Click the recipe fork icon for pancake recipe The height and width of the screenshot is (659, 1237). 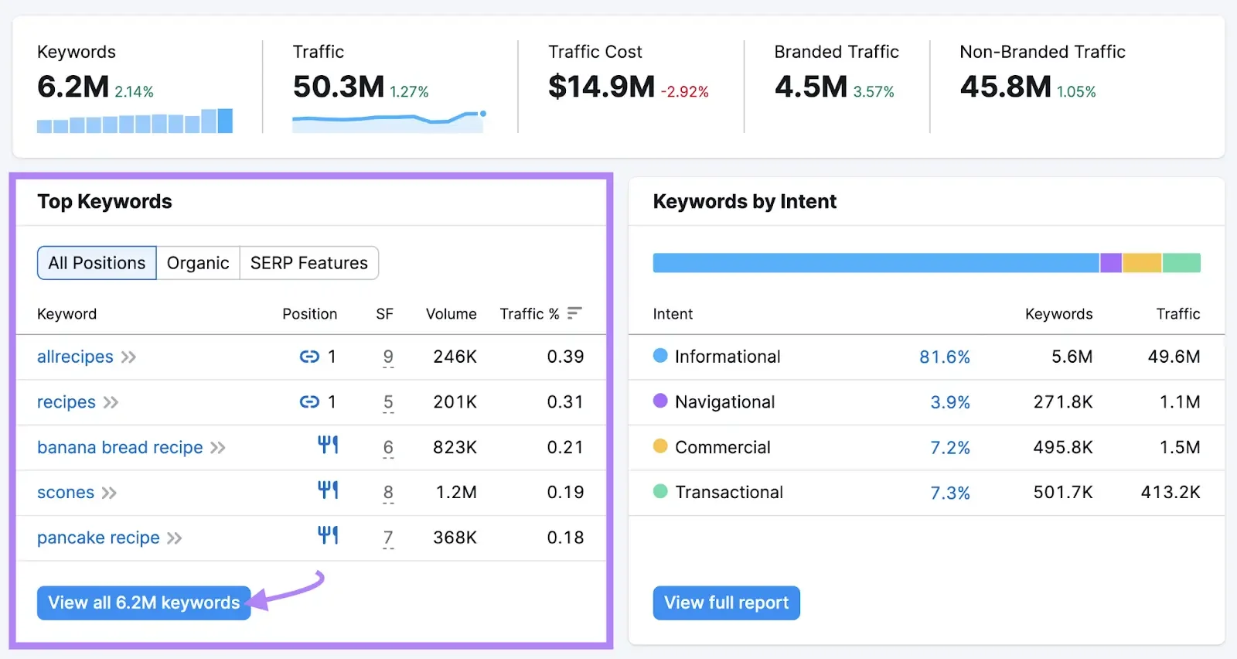[328, 535]
